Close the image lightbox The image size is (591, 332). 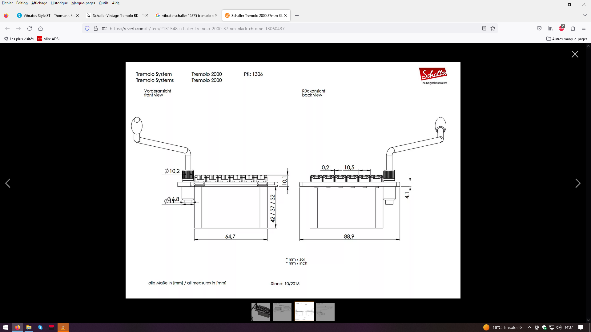point(575,54)
